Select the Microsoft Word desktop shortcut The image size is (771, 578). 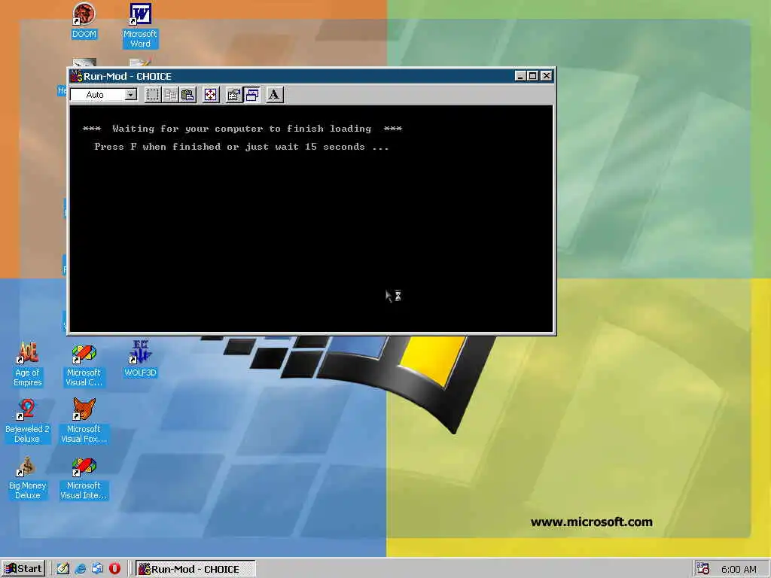pyautogui.click(x=140, y=26)
